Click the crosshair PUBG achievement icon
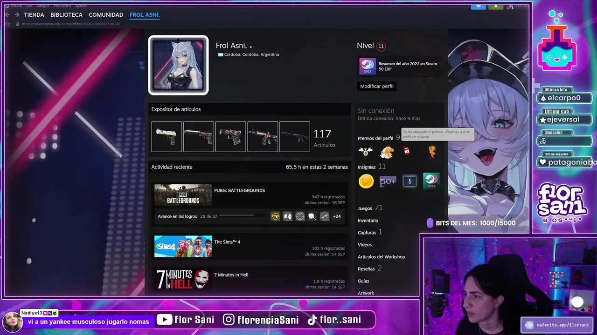The image size is (597, 335). point(300,216)
